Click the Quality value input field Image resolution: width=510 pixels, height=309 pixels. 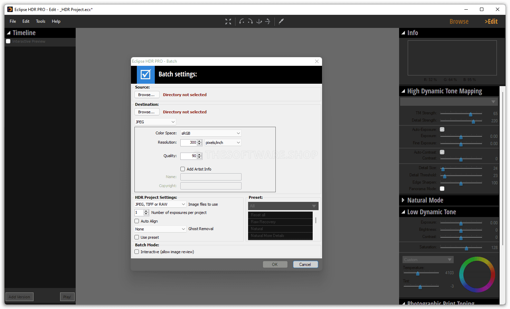click(189, 156)
